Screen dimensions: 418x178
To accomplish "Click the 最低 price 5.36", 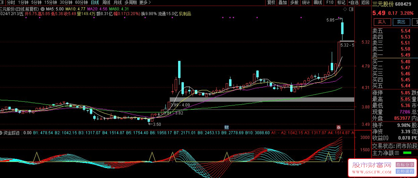I will [x=405, y=106].
